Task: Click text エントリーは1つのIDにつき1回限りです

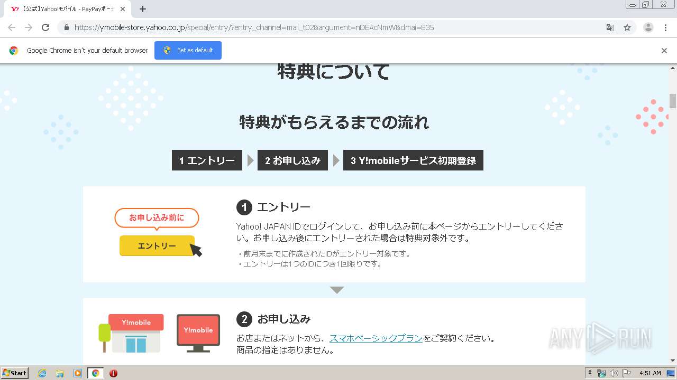Action: (x=309, y=264)
